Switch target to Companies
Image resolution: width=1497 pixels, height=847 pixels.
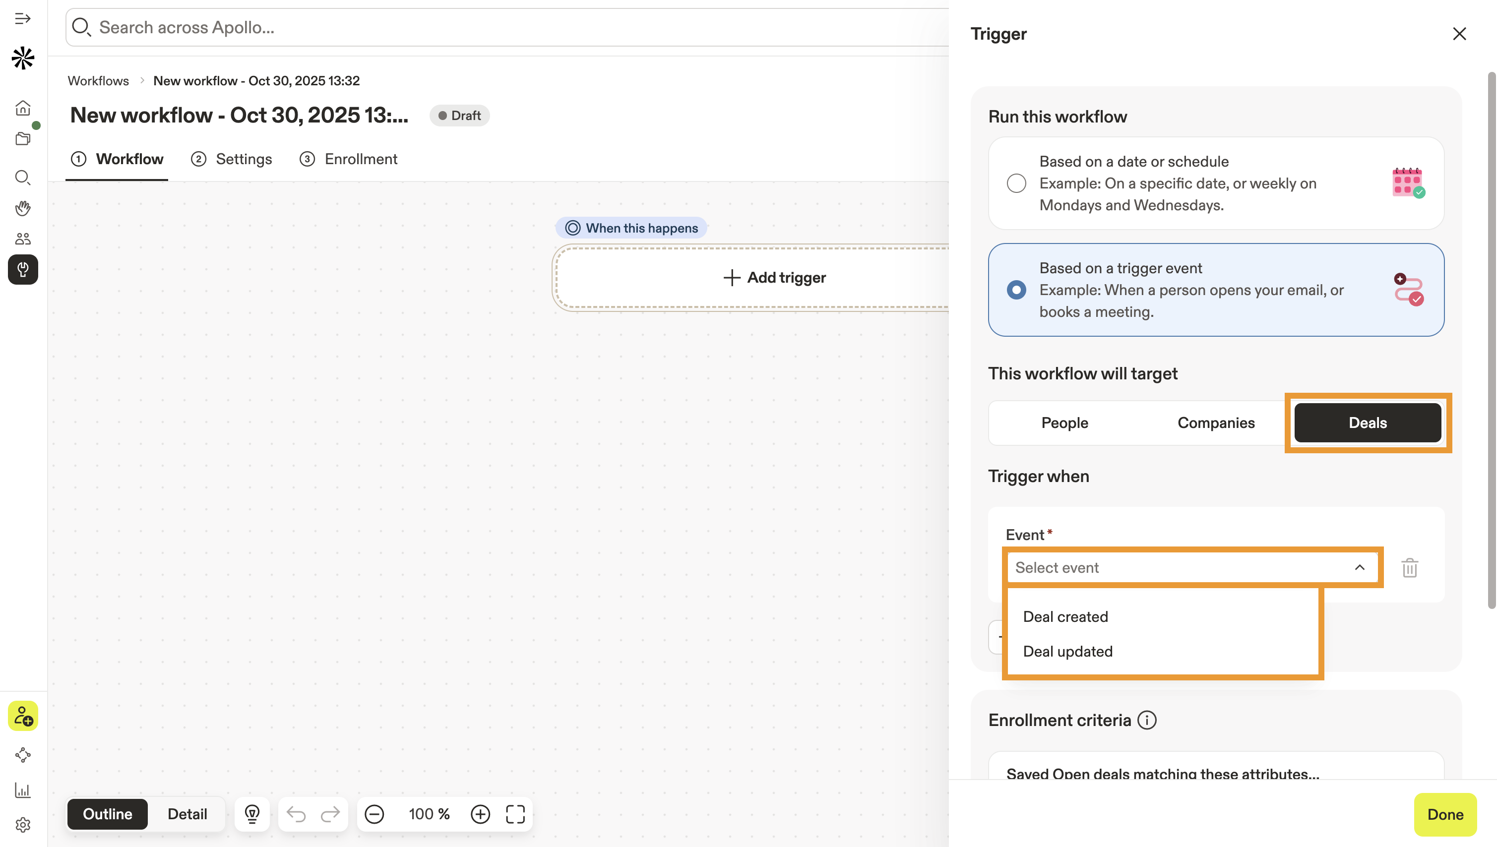click(x=1215, y=423)
